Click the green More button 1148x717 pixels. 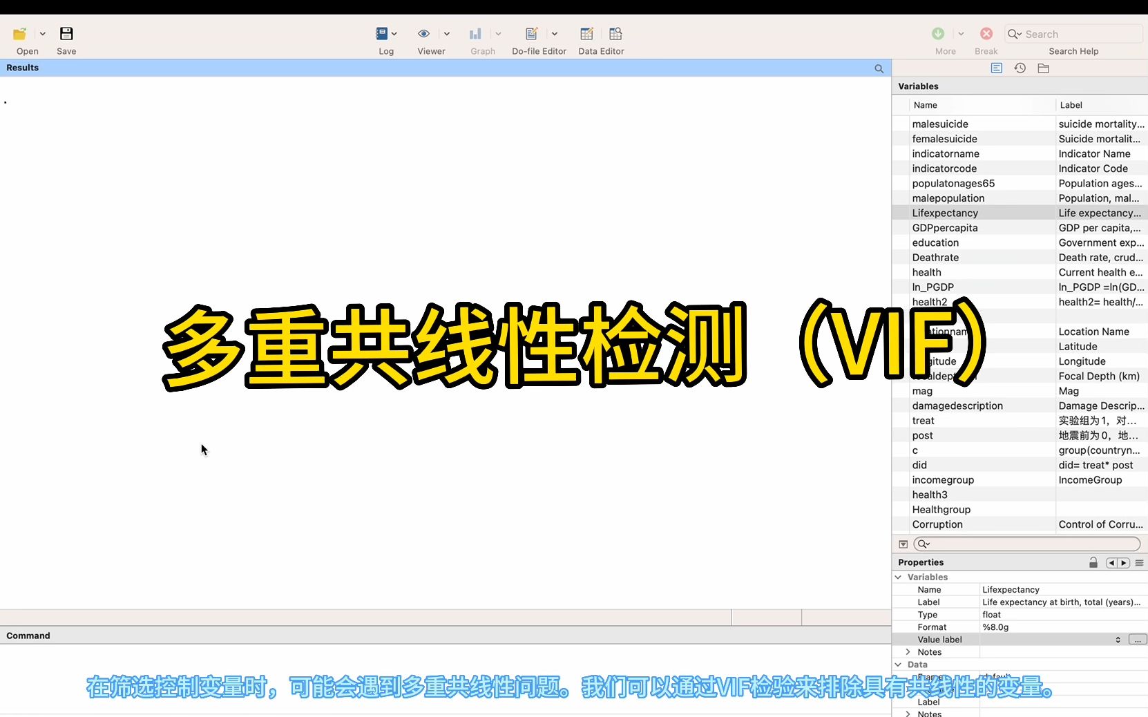point(938,34)
